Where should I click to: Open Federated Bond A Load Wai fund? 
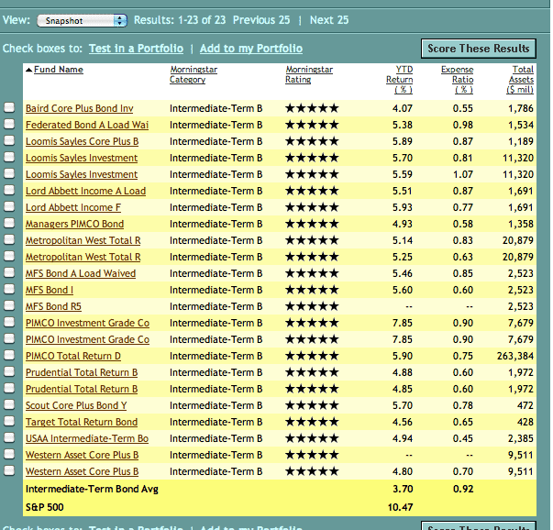(x=87, y=125)
